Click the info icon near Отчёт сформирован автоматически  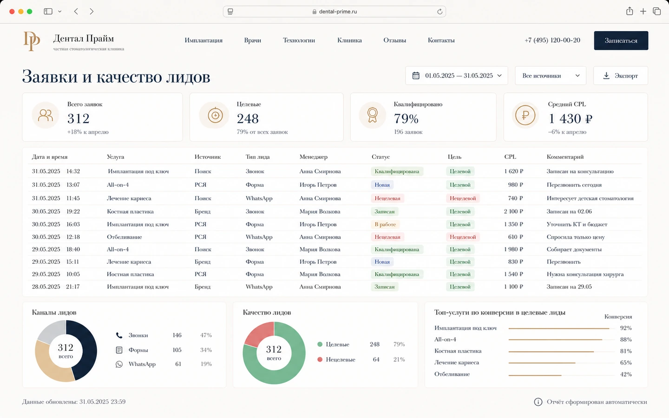(x=538, y=402)
